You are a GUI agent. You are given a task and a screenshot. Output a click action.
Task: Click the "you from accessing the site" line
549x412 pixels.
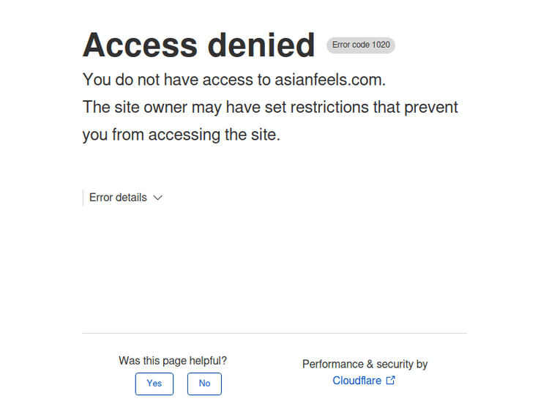(181, 135)
